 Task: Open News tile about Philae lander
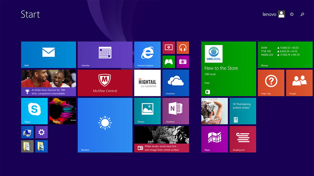161,139
